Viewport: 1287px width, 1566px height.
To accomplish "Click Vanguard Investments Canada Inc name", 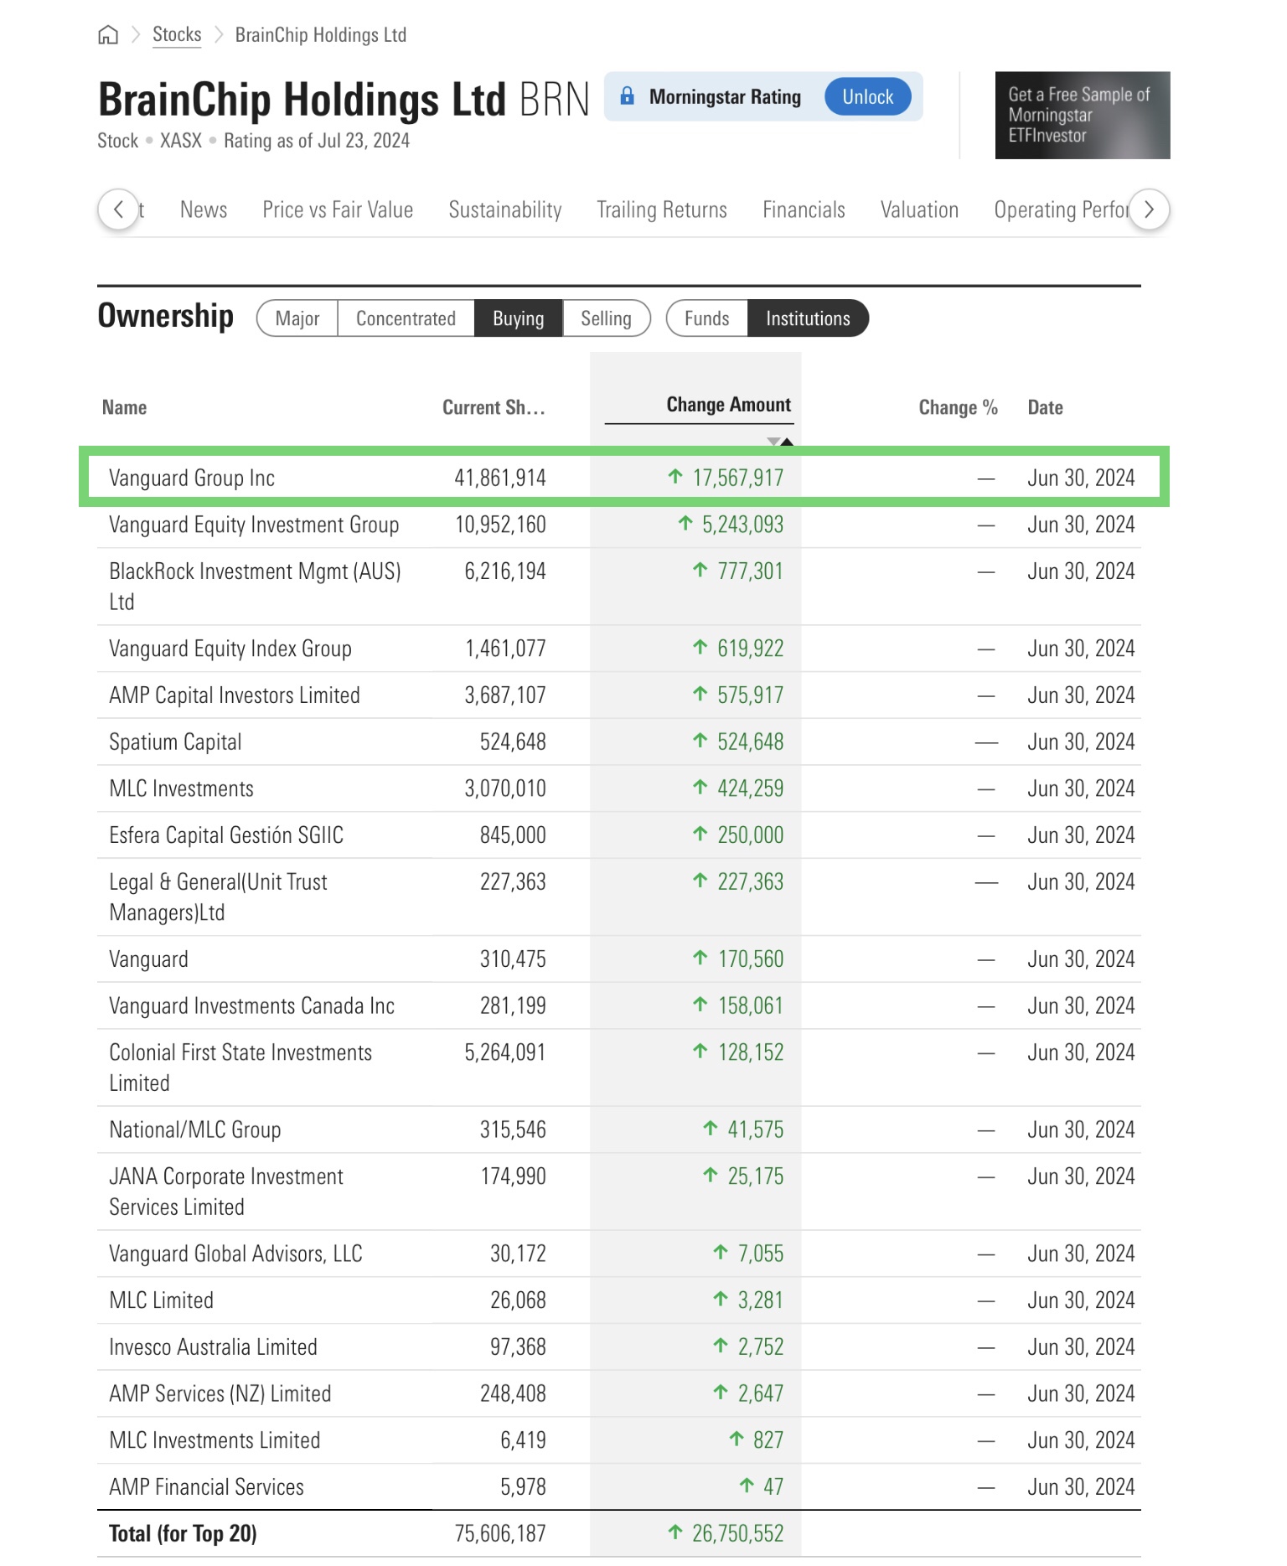I will (x=251, y=1006).
